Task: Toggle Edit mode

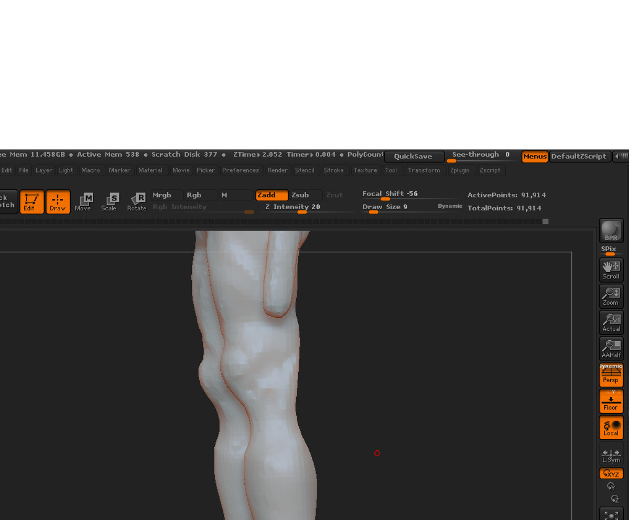Action: pos(31,202)
